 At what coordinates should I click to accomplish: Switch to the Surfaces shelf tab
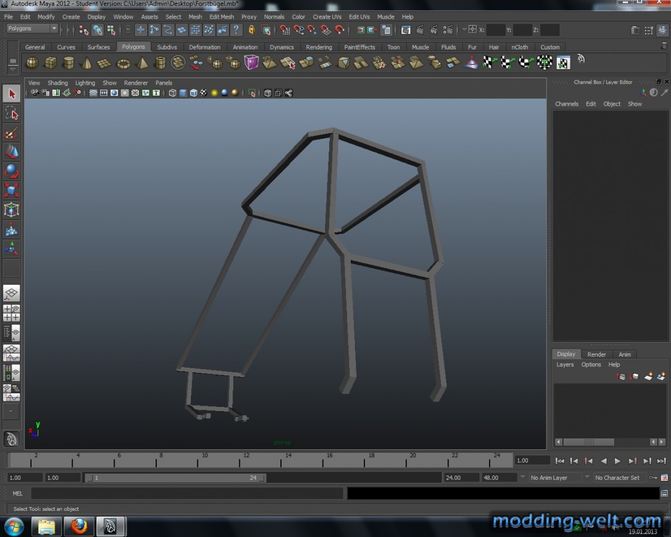98,47
